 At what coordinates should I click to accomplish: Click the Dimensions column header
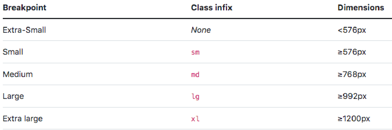tap(361, 8)
